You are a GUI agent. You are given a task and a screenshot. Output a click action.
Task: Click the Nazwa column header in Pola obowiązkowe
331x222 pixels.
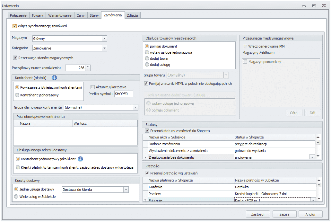[46, 123]
